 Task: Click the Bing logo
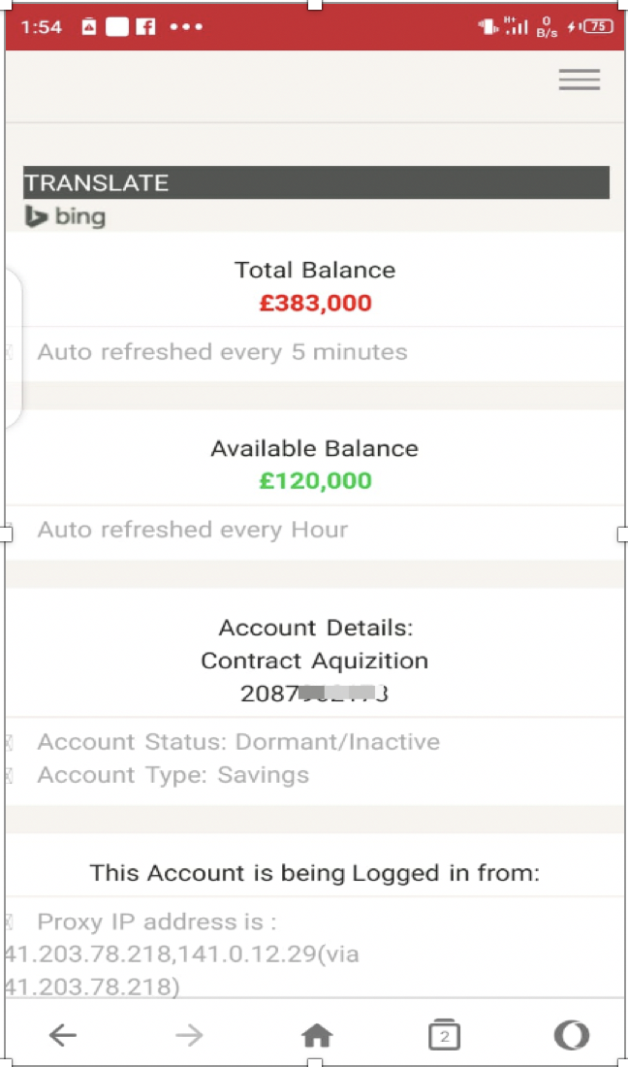[65, 217]
